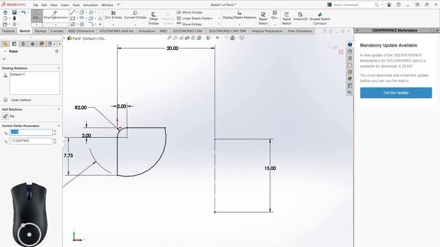Click Convert Entities tool
This screenshot has height=247, width=440.
(135, 15)
